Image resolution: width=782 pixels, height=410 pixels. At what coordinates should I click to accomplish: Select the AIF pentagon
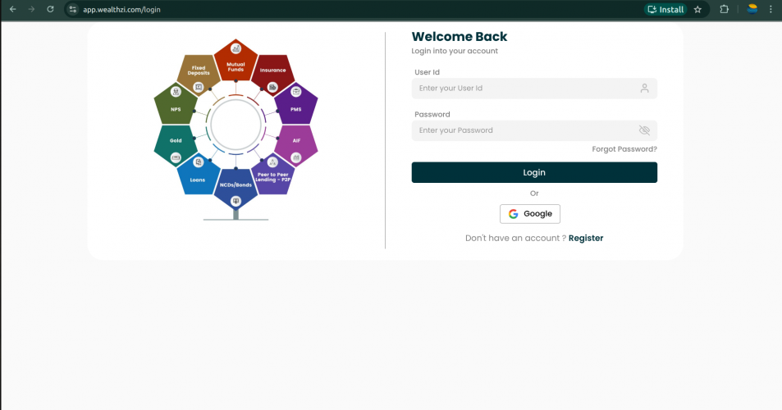(296, 145)
